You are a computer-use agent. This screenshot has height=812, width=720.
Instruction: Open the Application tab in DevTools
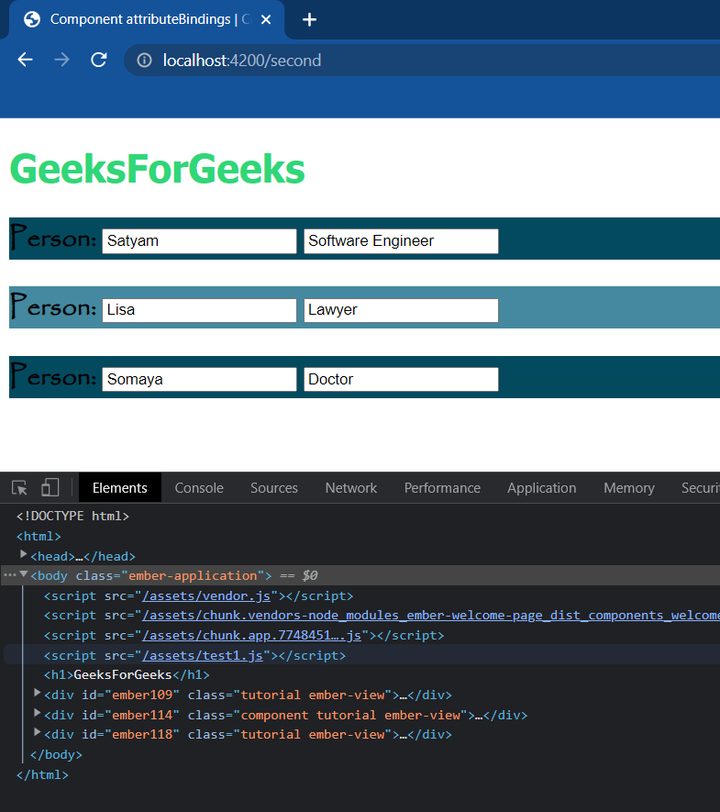click(x=541, y=488)
